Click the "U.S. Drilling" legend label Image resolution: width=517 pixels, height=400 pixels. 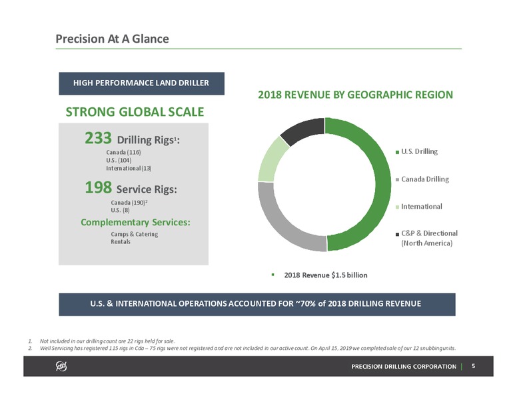419,151
